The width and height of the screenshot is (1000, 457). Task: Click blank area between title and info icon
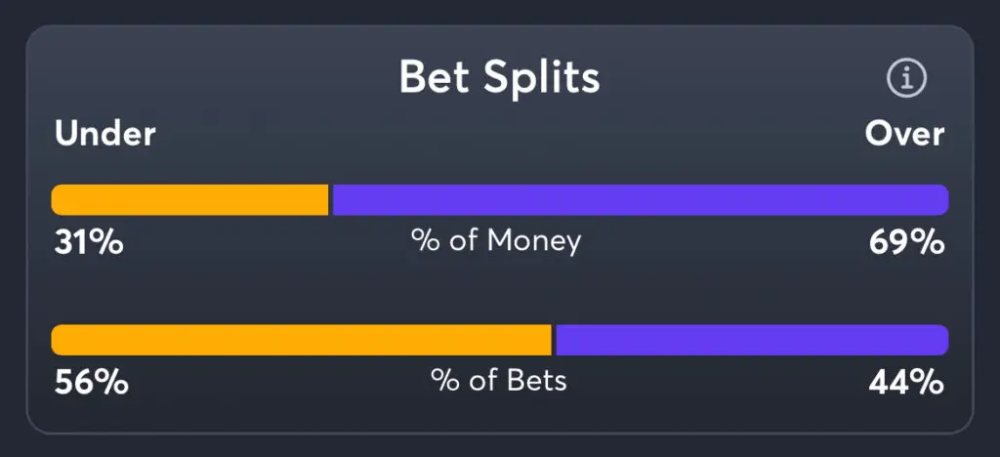pyautogui.click(x=742, y=78)
